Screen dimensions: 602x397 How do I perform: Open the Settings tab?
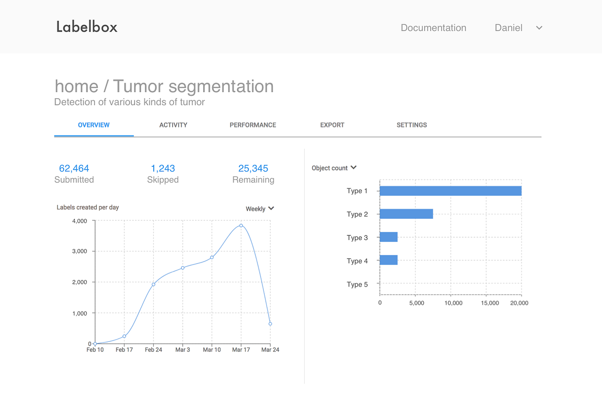click(412, 125)
